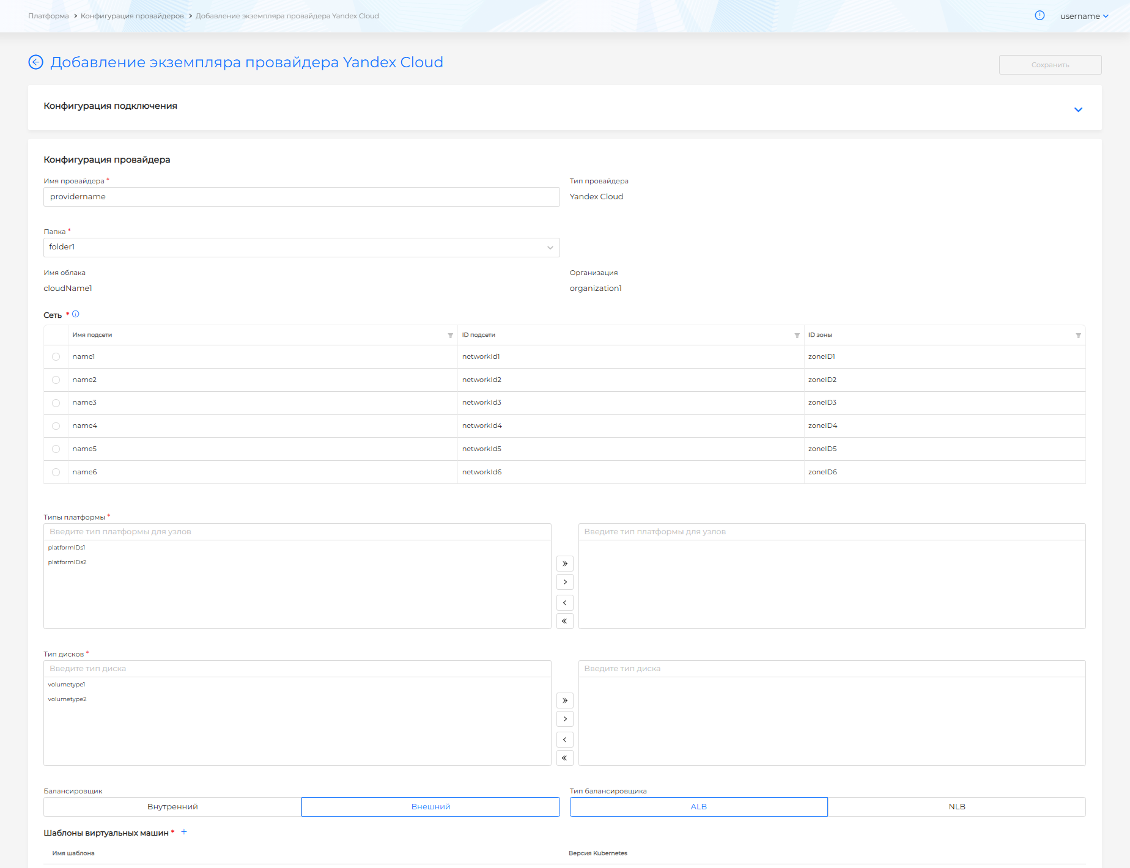This screenshot has width=1130, height=868.
Task: Select NLB balancer type
Action: 956,807
